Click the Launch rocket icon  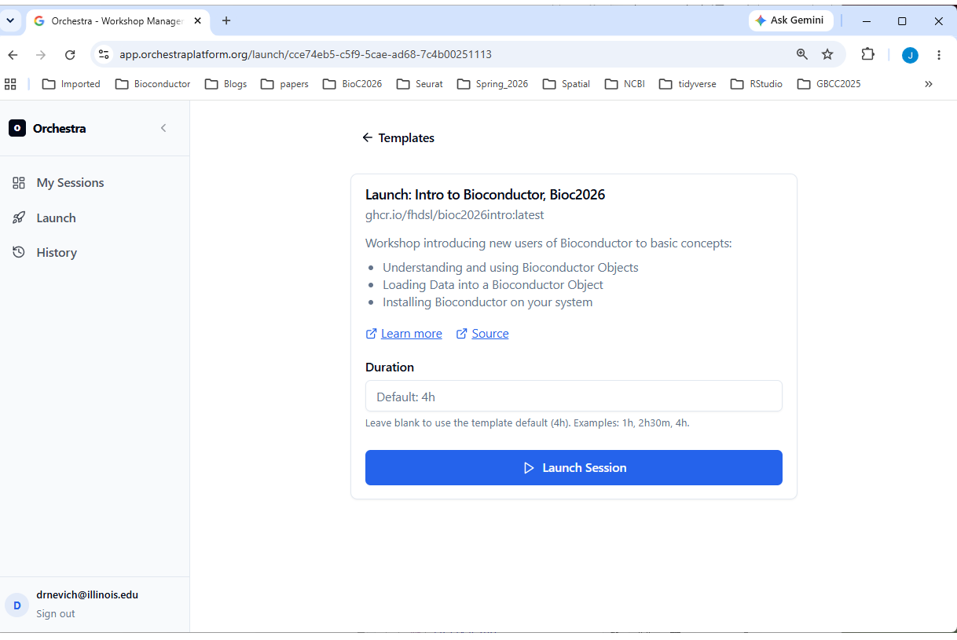pyautogui.click(x=19, y=218)
